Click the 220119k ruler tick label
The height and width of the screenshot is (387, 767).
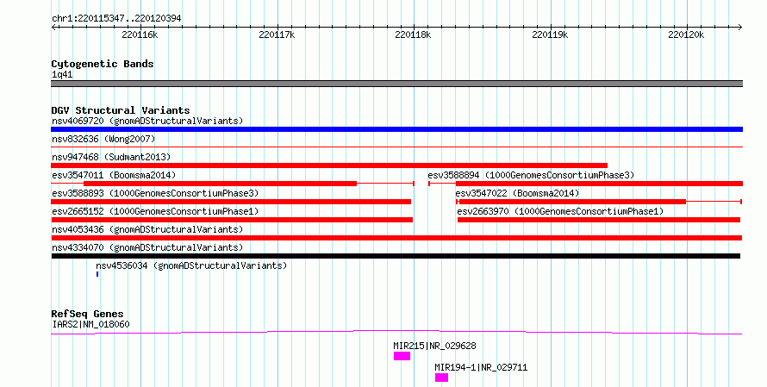(x=550, y=34)
